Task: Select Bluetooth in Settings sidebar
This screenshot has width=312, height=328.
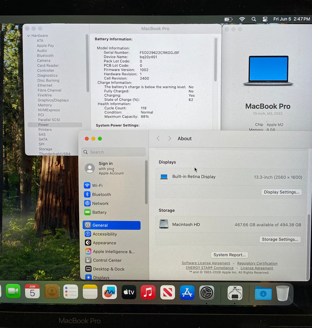Action: tap(111, 194)
